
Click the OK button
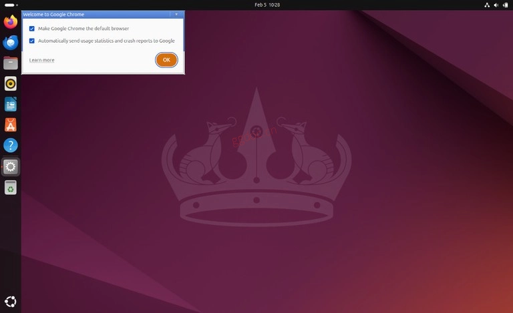(166, 60)
